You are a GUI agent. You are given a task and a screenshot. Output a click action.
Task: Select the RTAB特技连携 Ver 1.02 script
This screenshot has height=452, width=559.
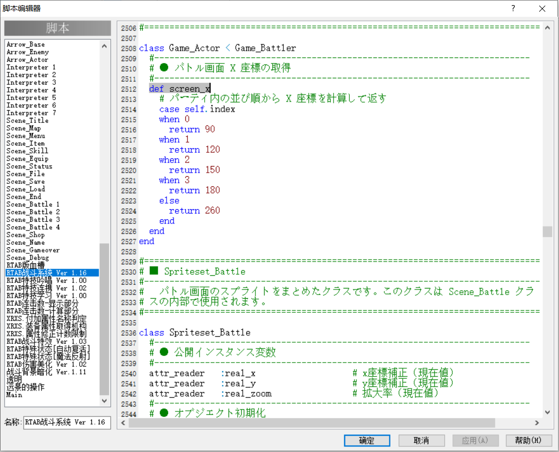pos(52,288)
